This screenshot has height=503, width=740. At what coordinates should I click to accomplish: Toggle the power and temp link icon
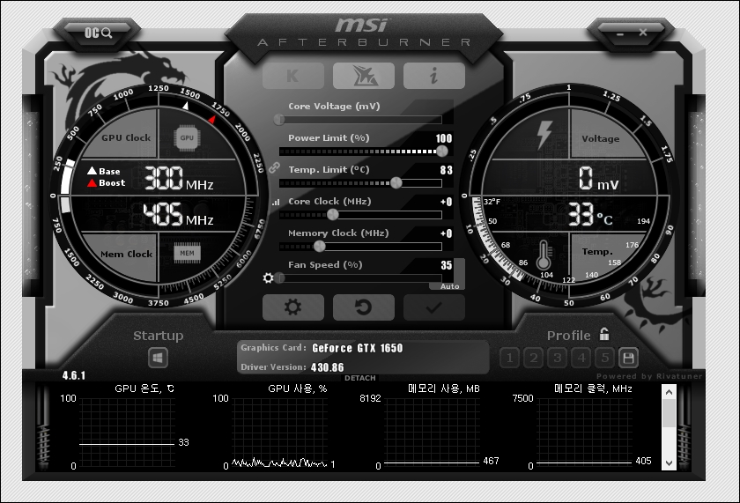274,167
